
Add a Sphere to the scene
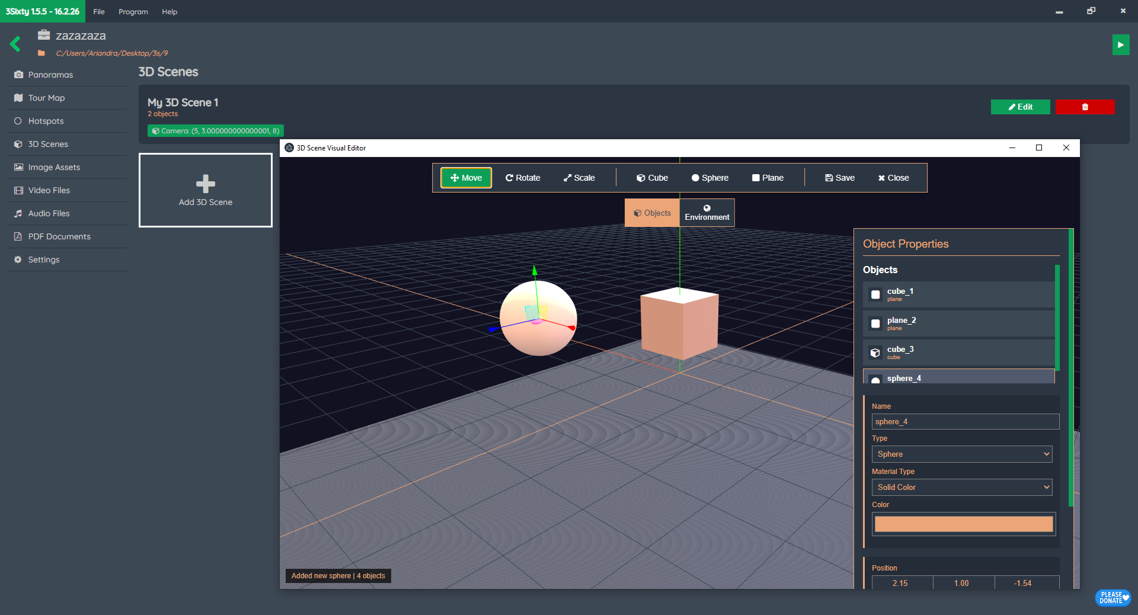(x=709, y=178)
